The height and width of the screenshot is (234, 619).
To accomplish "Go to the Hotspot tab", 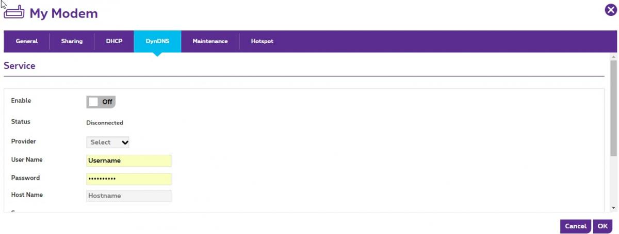I will pyautogui.click(x=262, y=41).
